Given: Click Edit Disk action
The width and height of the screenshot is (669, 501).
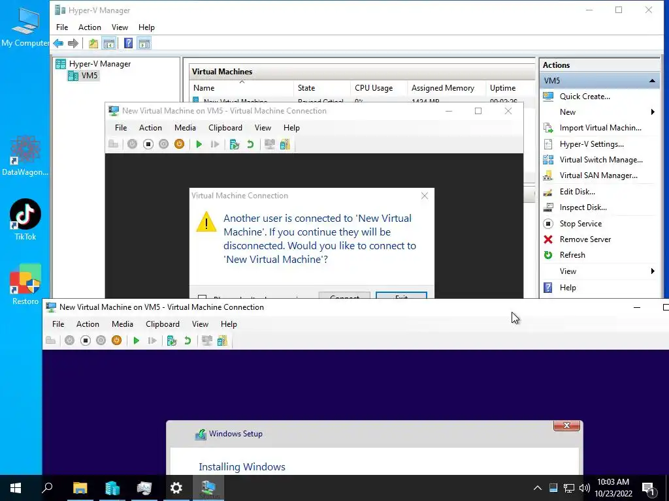Looking at the screenshot, I should [x=578, y=192].
